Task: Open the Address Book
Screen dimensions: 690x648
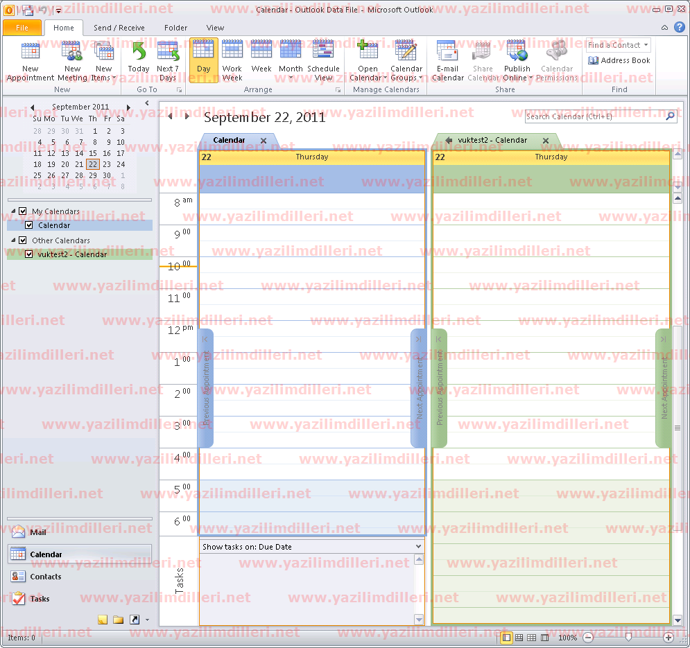Action: [619, 60]
